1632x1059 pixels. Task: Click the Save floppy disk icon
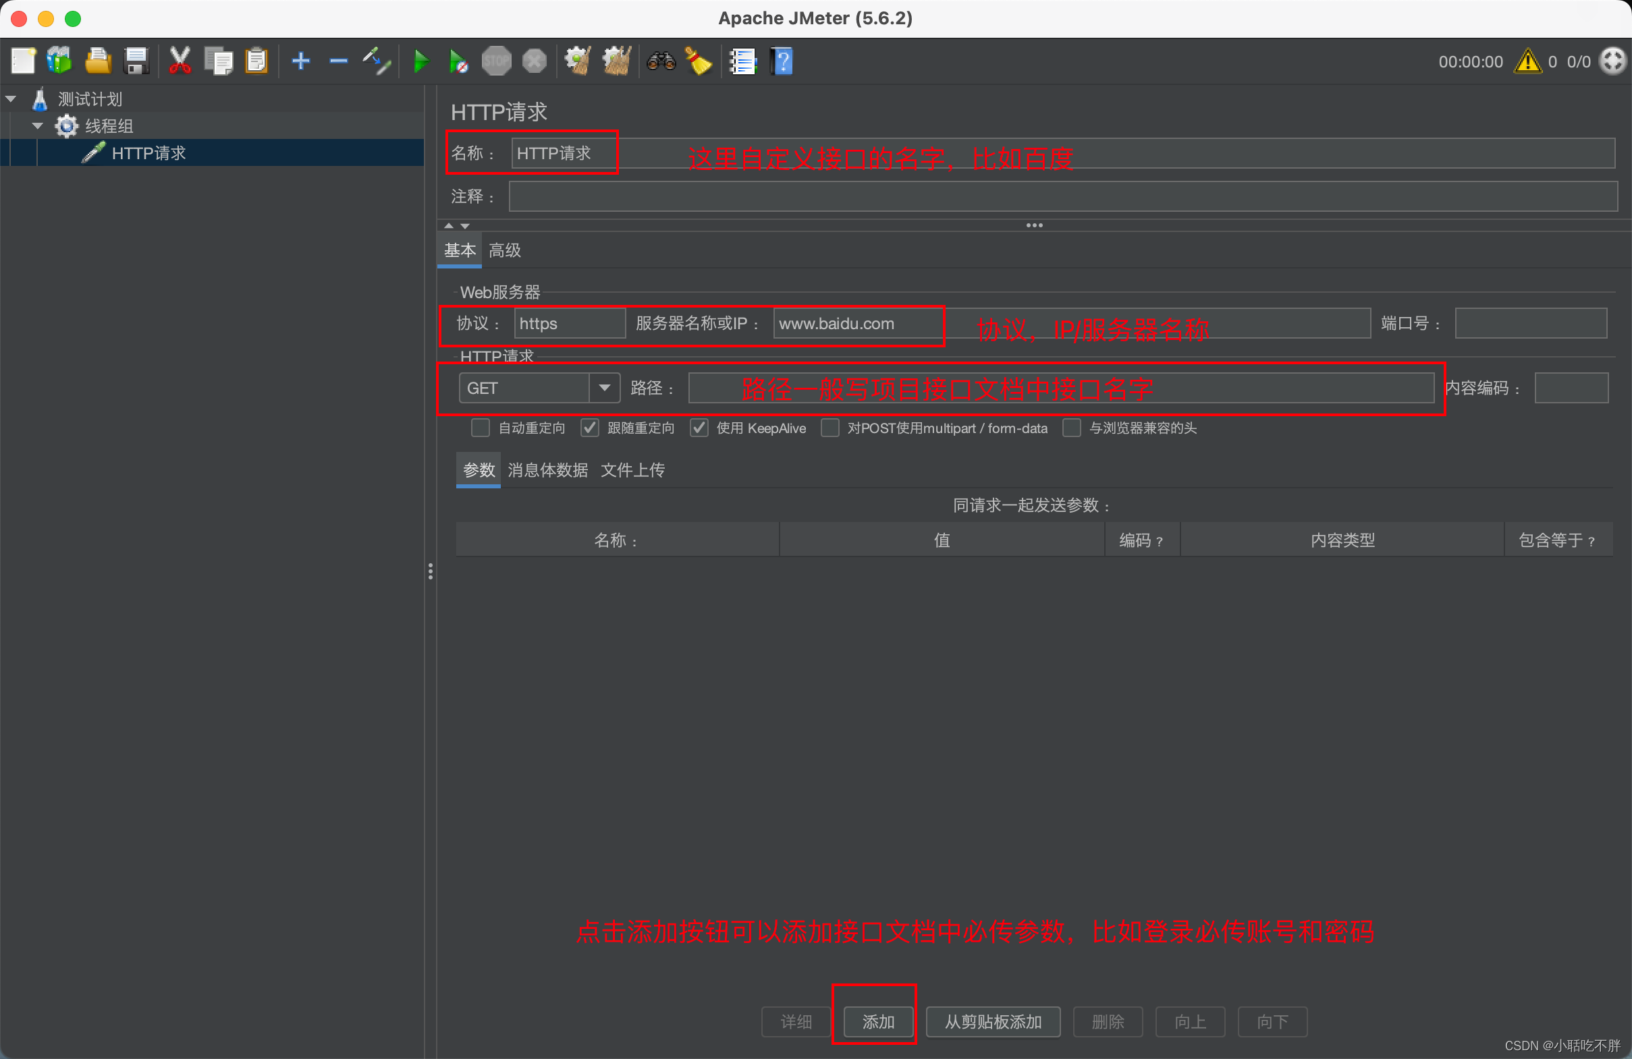pyautogui.click(x=136, y=61)
